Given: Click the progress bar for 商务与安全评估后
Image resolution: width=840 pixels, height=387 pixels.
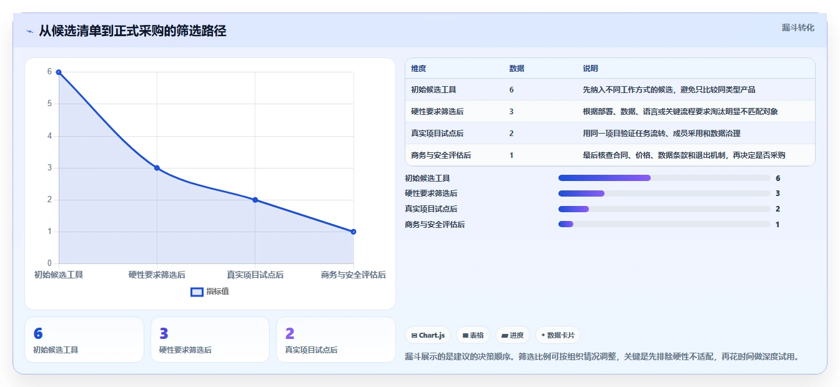Looking at the screenshot, I should [665, 225].
